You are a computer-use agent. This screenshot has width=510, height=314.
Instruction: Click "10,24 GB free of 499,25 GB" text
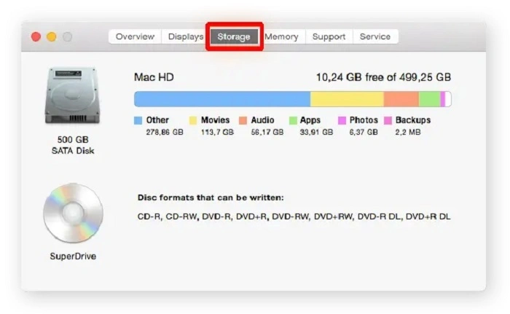point(383,77)
